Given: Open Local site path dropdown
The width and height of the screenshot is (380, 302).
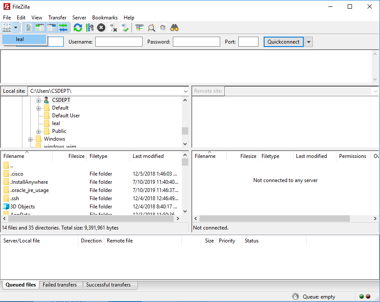Looking at the screenshot, I should coord(185,91).
